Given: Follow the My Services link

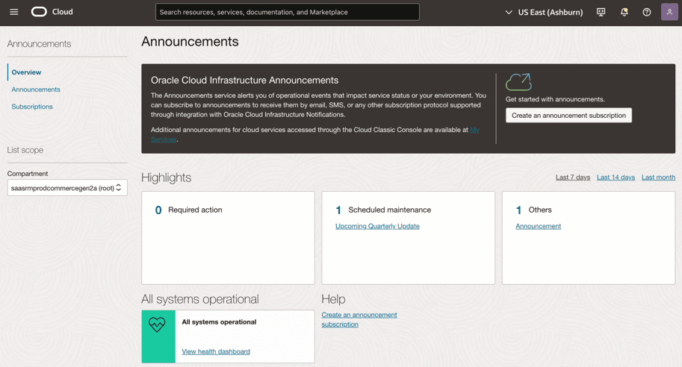Looking at the screenshot, I should tap(474, 130).
